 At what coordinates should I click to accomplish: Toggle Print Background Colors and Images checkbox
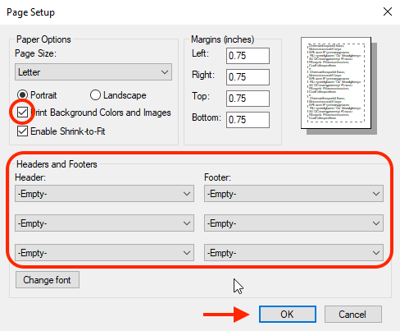[x=22, y=113]
